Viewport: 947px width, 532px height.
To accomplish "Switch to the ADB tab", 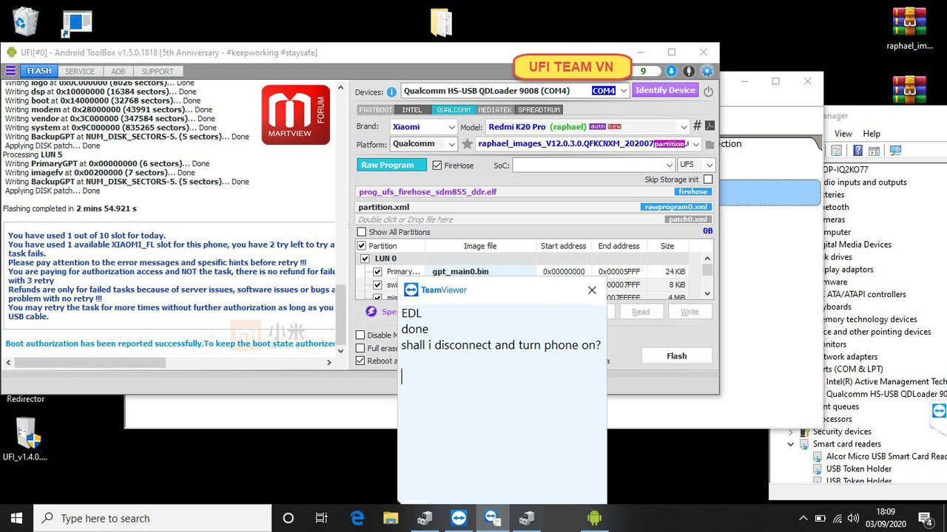I will 118,71.
